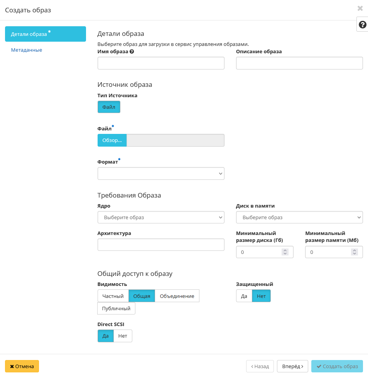Close the Создать образ dialog
Viewport: 368px width, 377px height.
360,8
